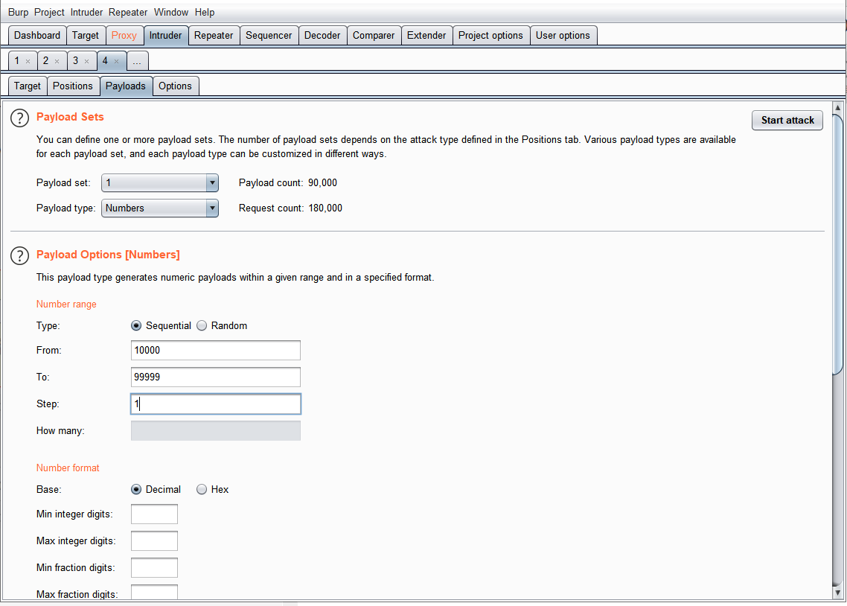The height and width of the screenshot is (606, 847).
Task: Click the vertical scrollbar thumb
Action: click(838, 244)
